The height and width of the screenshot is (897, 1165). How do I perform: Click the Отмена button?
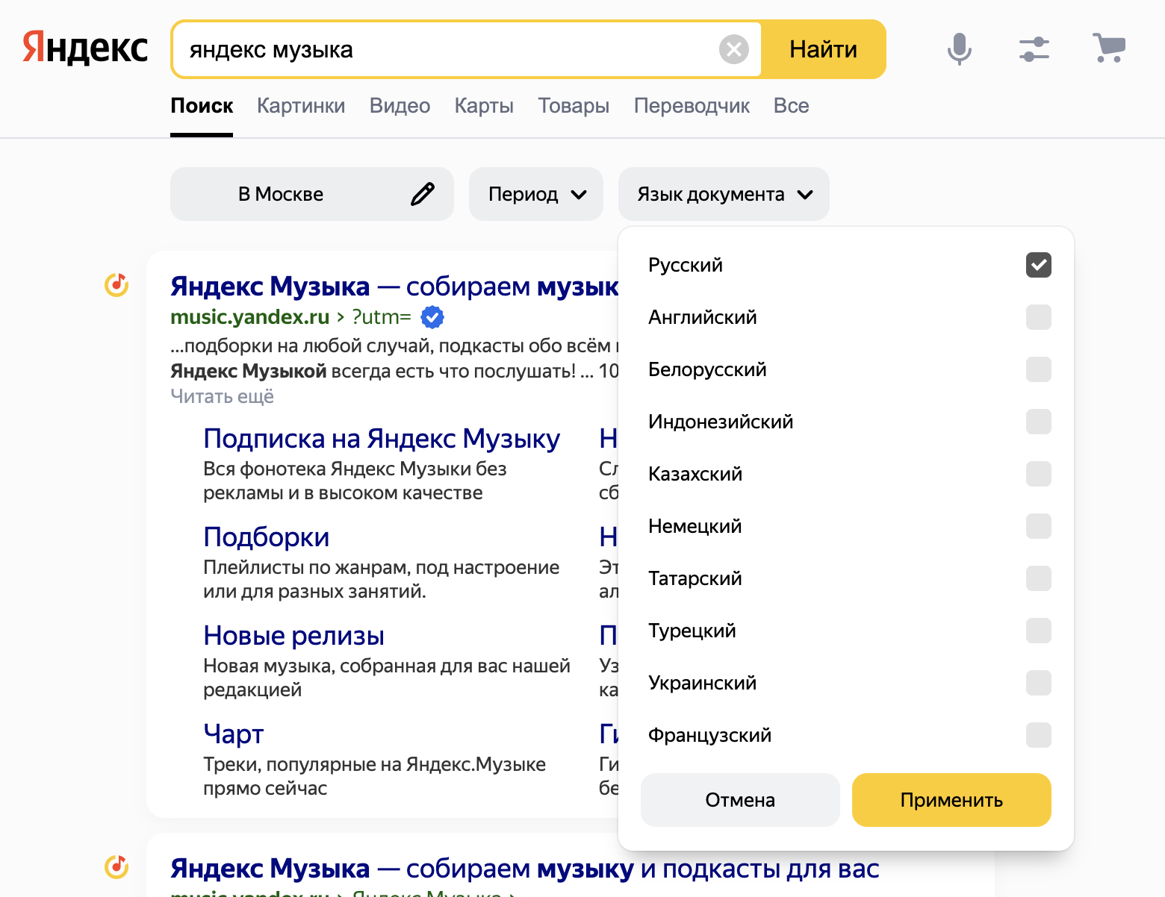coord(739,800)
